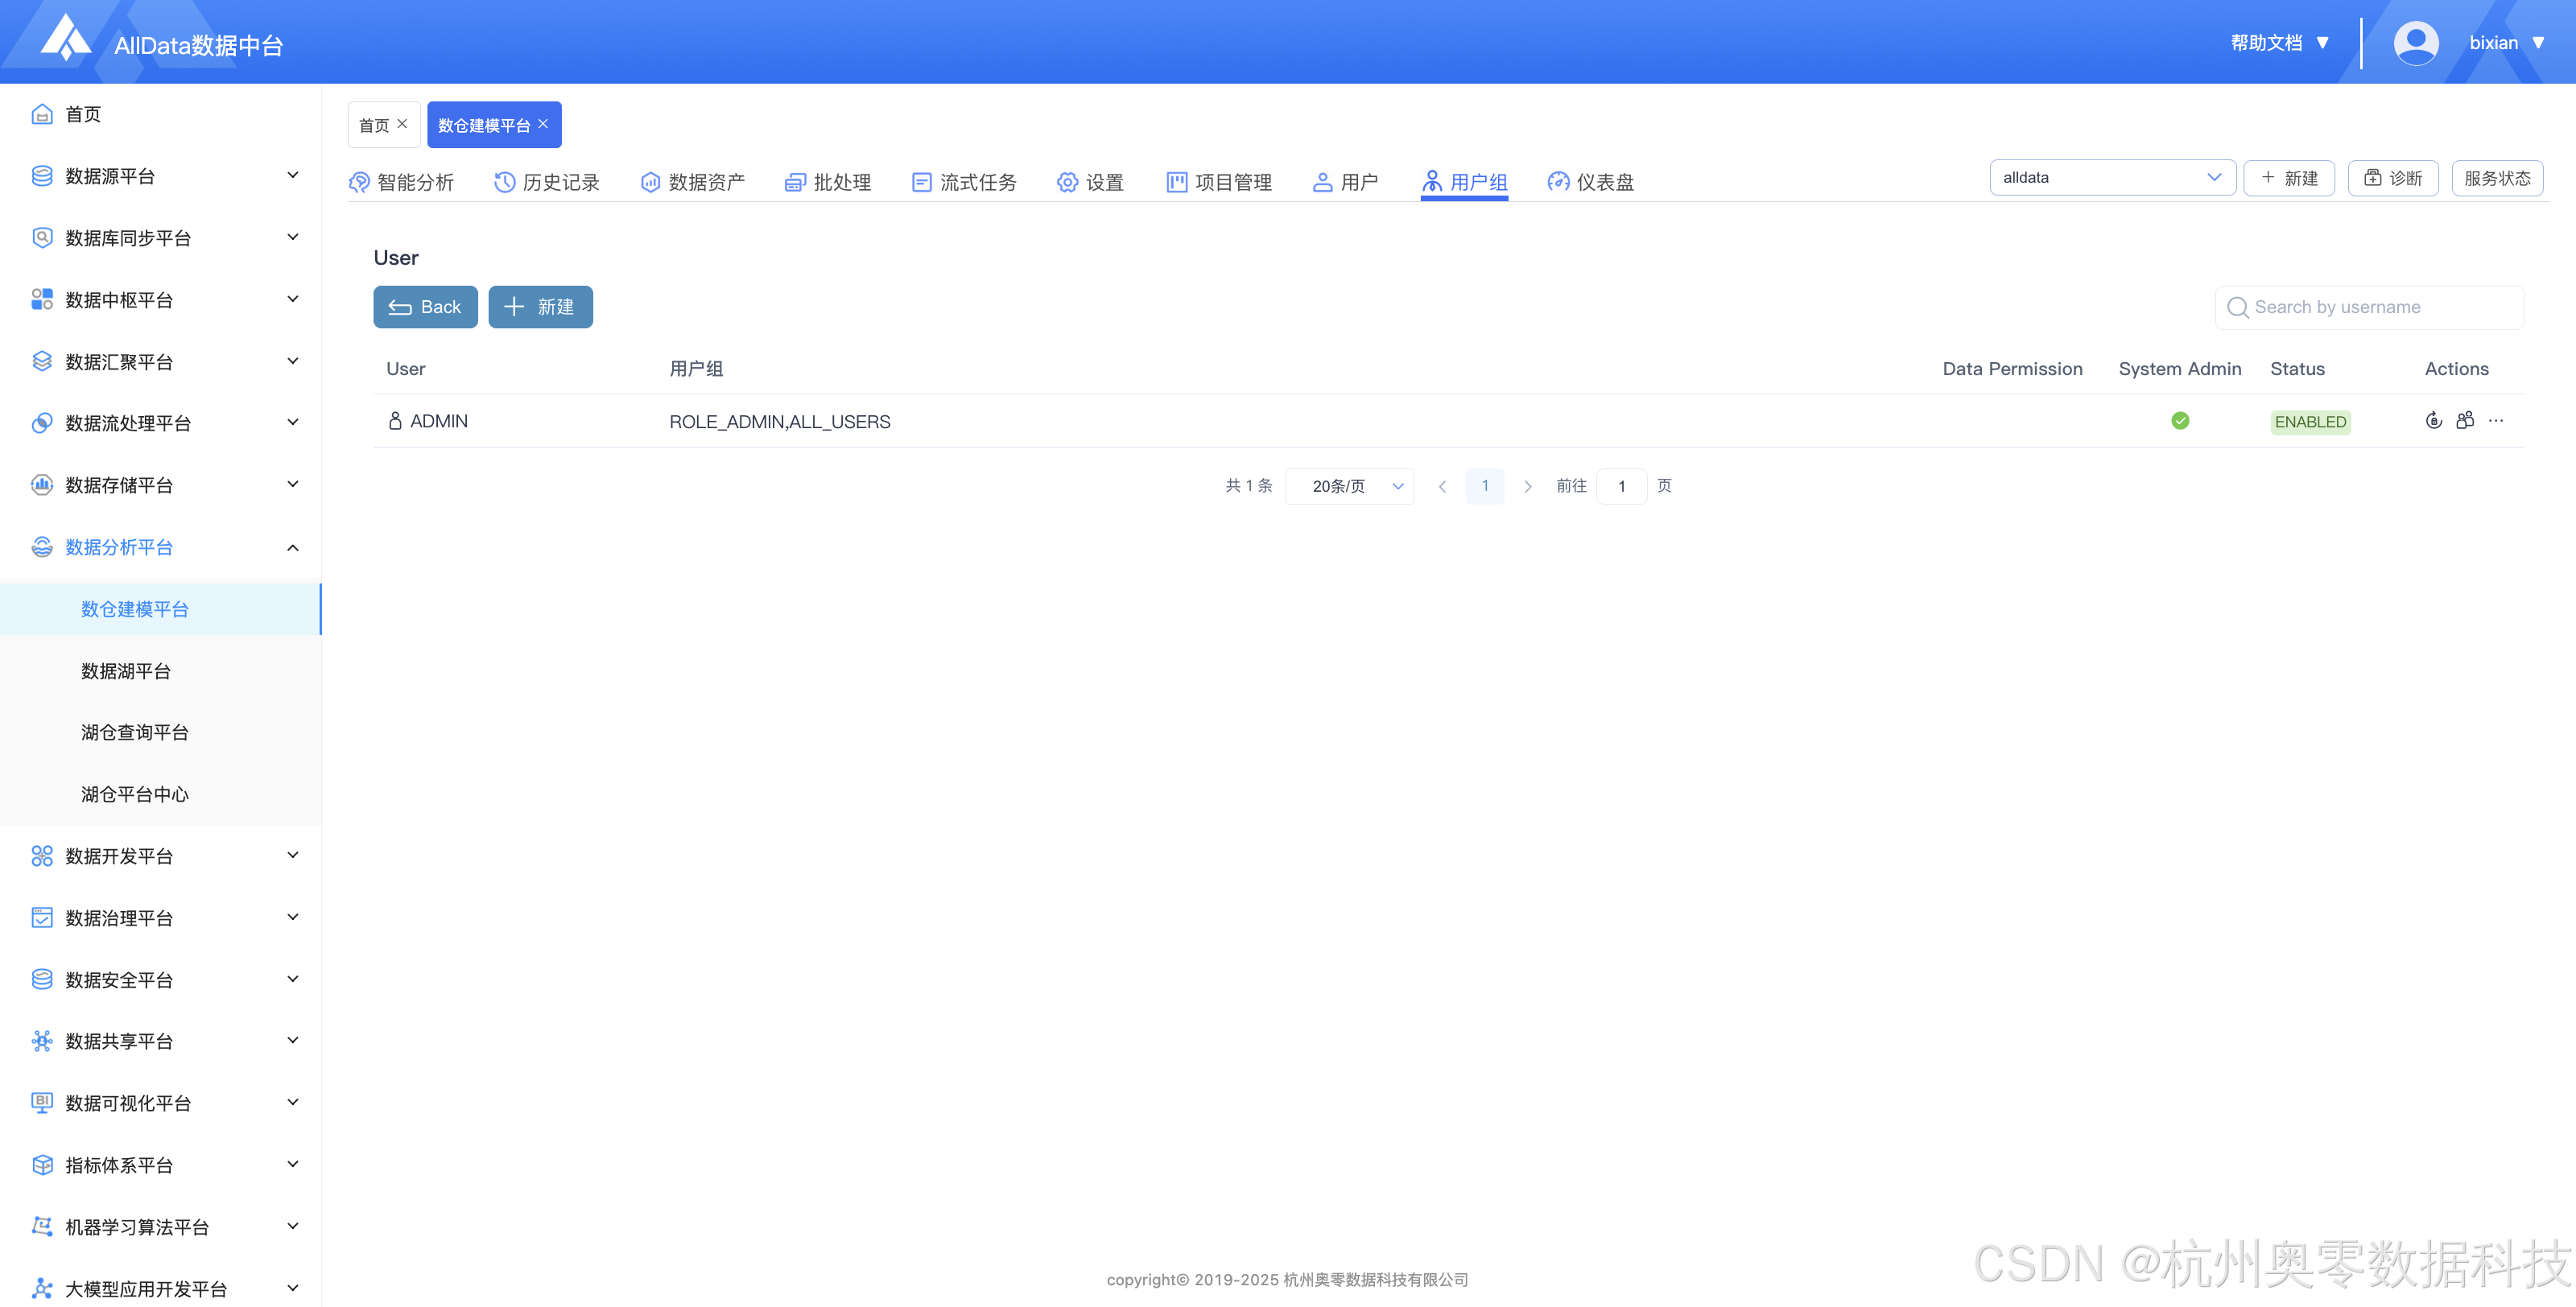This screenshot has height=1307, width=2576.
Task: Click the 服务状态 button
Action: click(2496, 178)
